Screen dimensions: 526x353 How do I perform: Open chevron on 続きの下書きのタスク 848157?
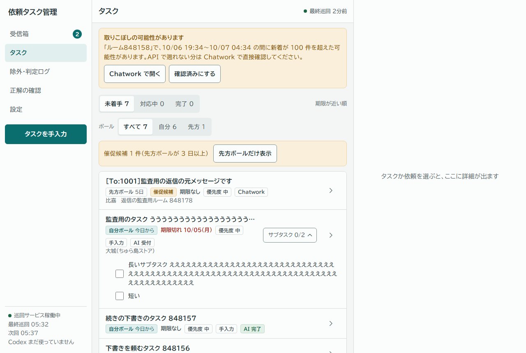(x=331, y=323)
